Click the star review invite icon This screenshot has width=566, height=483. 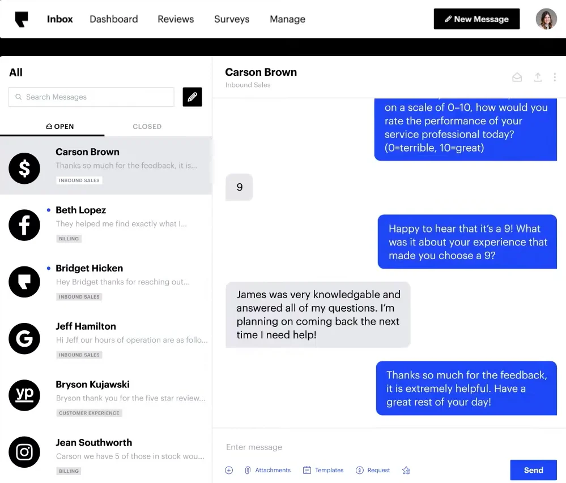click(x=406, y=470)
